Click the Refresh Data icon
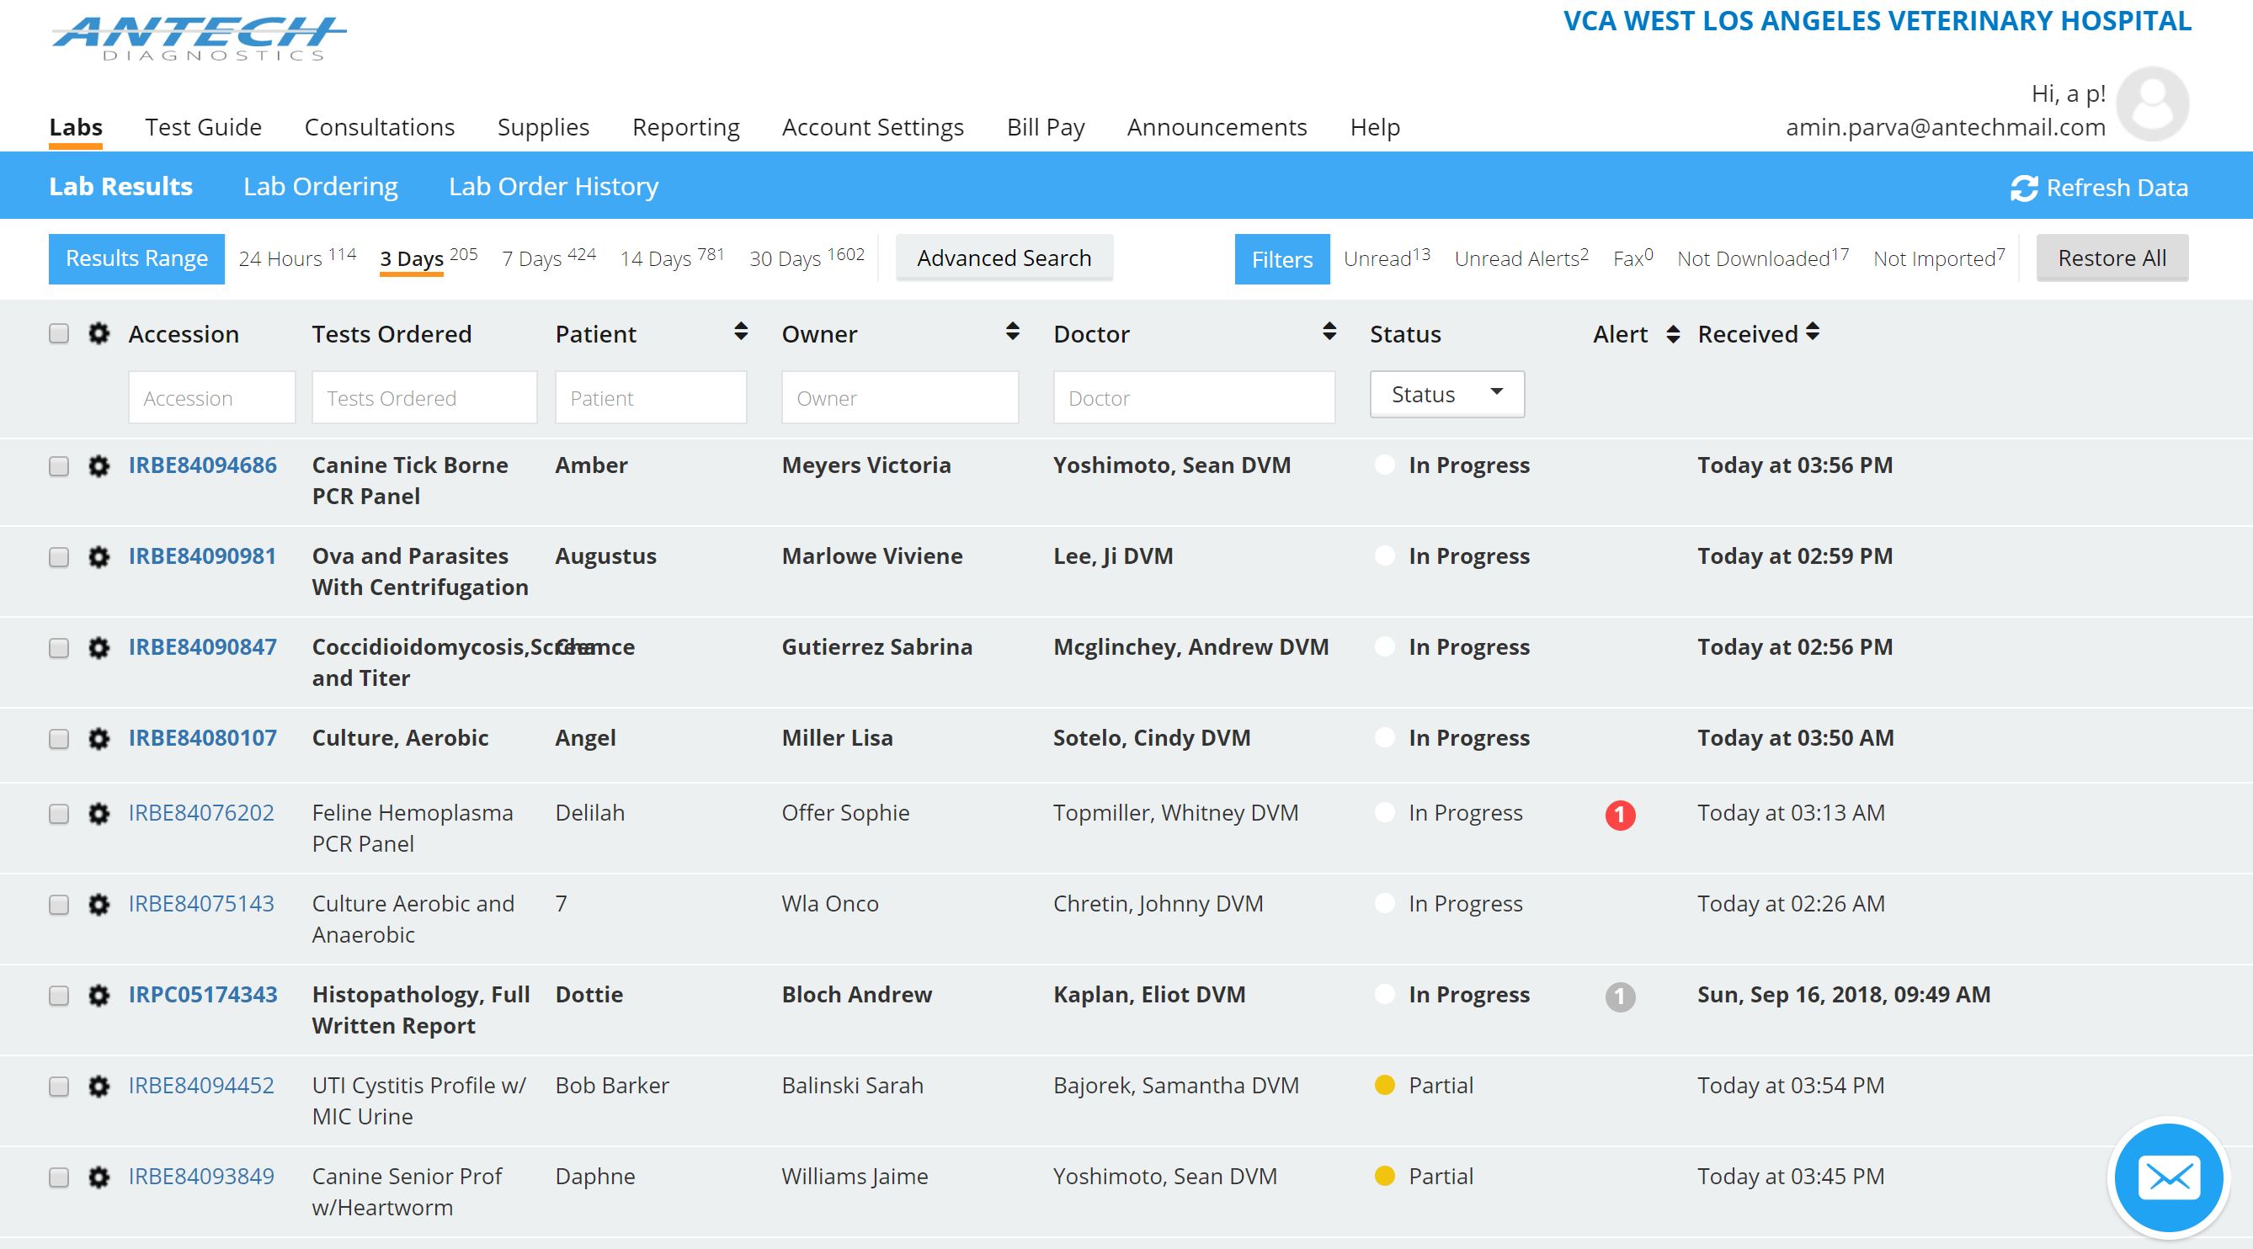The width and height of the screenshot is (2253, 1249). (2024, 188)
